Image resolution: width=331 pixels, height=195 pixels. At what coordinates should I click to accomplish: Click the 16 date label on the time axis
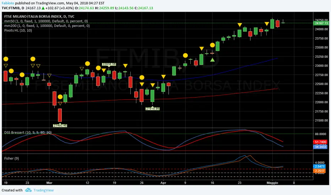[x=212, y=183]
